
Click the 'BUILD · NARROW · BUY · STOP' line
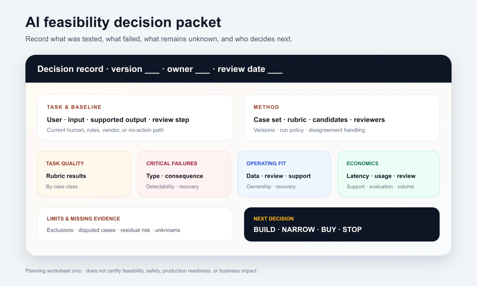click(308, 229)
